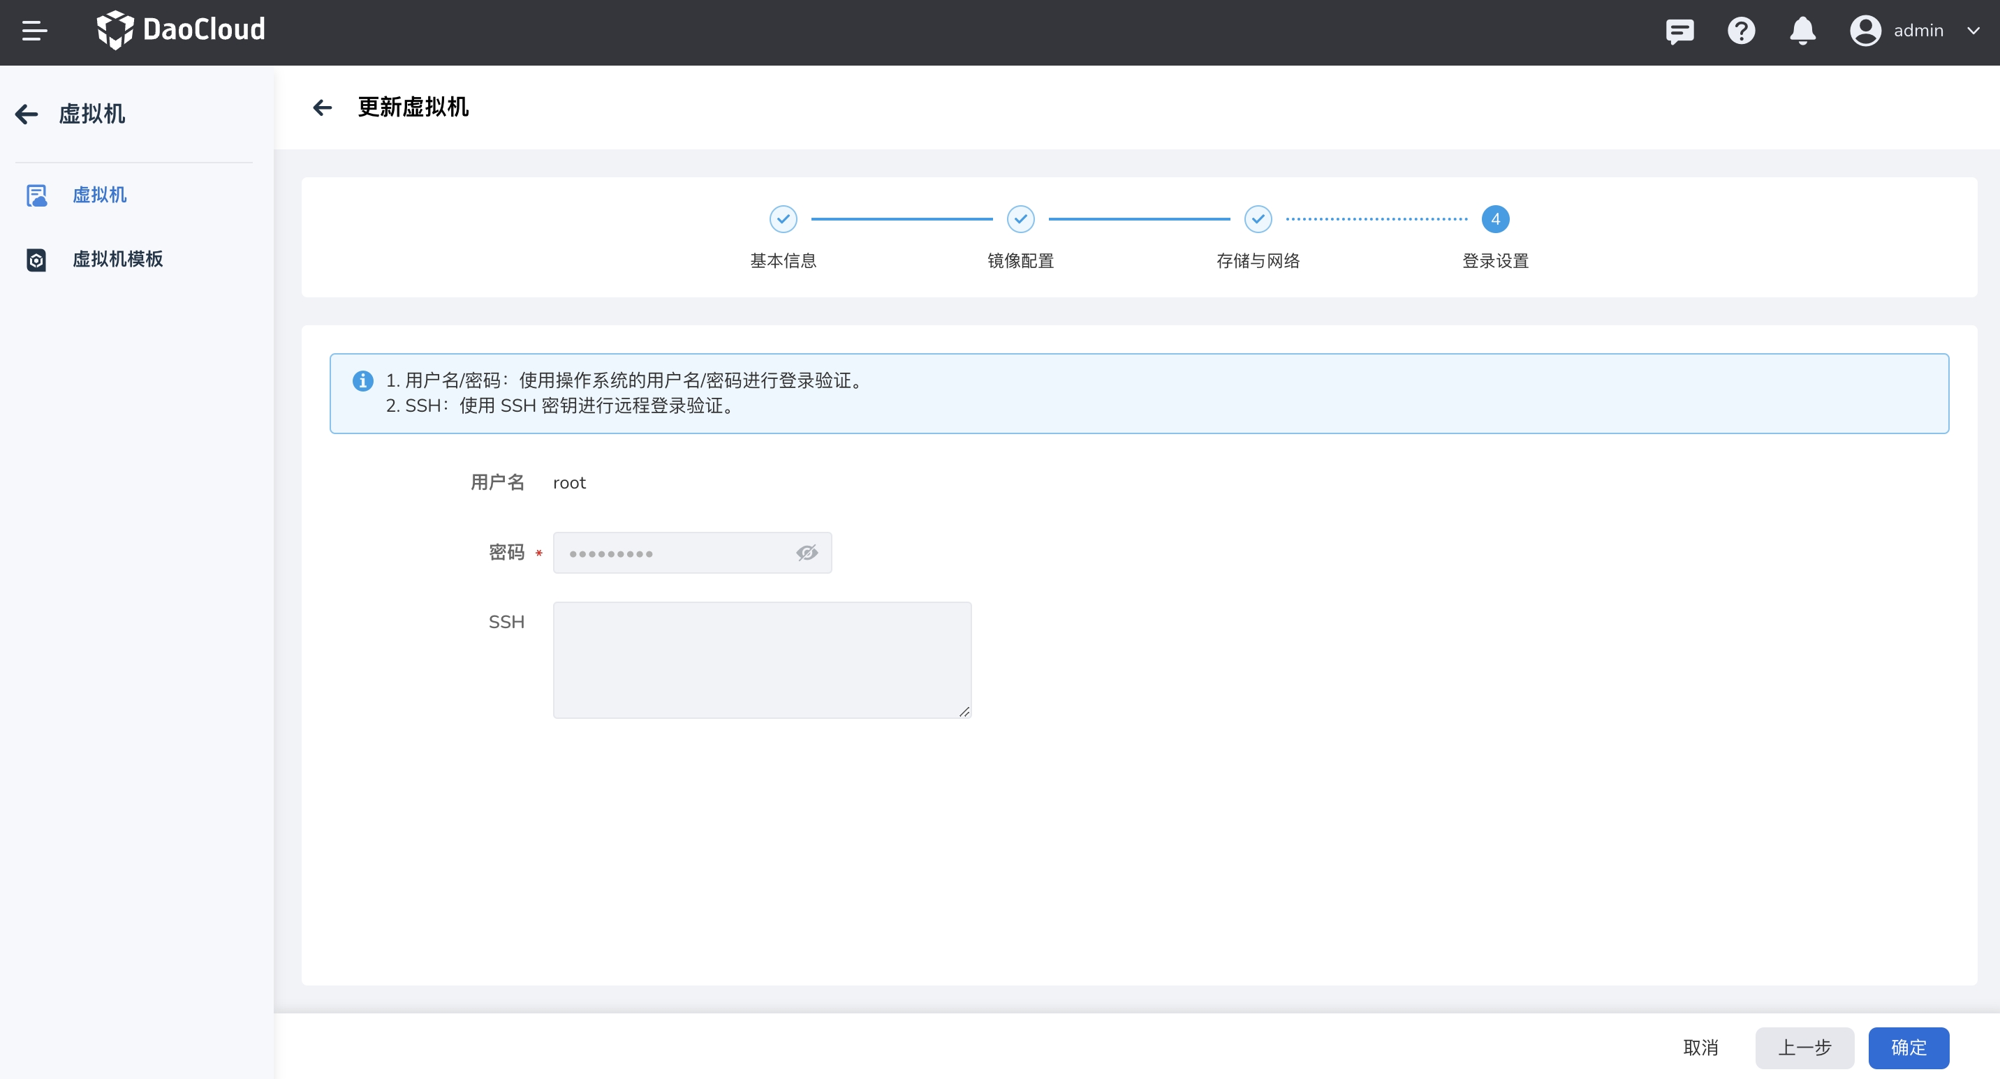Open the hamburger navigation menu
Screen dimensions: 2000x1079
pos(34,31)
